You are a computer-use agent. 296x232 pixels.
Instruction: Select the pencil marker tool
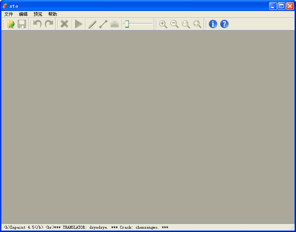click(92, 24)
